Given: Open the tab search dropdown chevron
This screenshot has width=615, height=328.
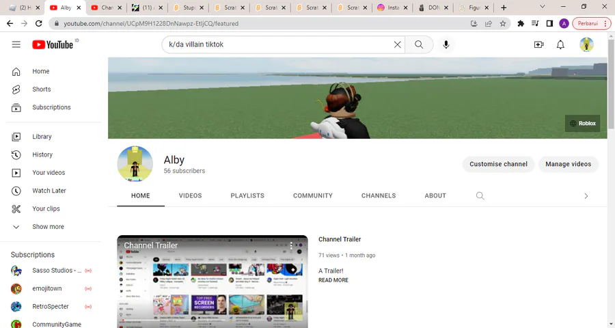Looking at the screenshot, I should coord(543,7).
